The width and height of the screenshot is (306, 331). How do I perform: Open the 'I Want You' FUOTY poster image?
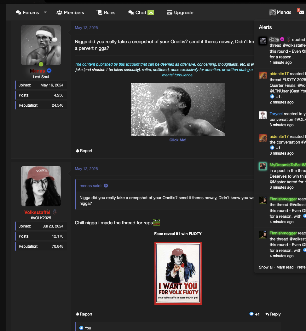point(178,273)
